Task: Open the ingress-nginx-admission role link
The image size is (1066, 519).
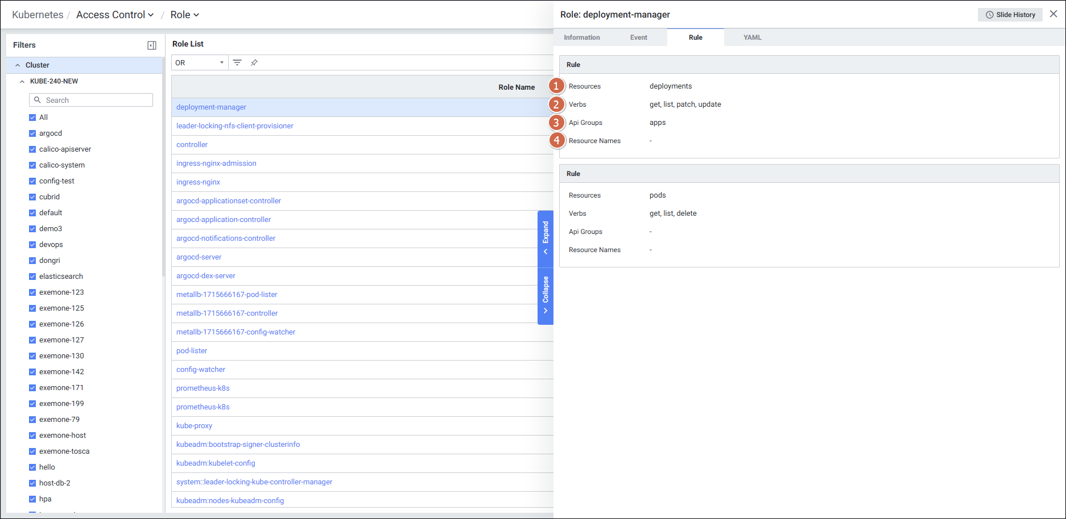Action: (x=216, y=164)
